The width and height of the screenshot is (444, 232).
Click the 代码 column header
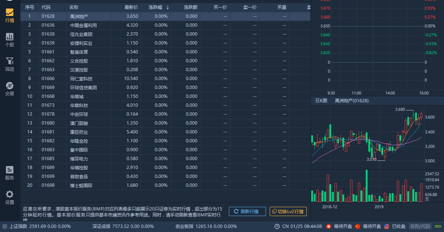point(46,7)
